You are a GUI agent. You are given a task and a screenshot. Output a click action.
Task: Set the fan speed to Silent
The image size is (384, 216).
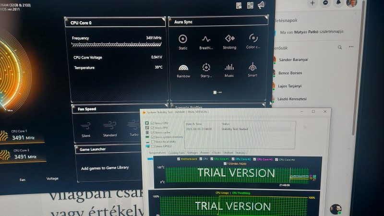pos(86,130)
